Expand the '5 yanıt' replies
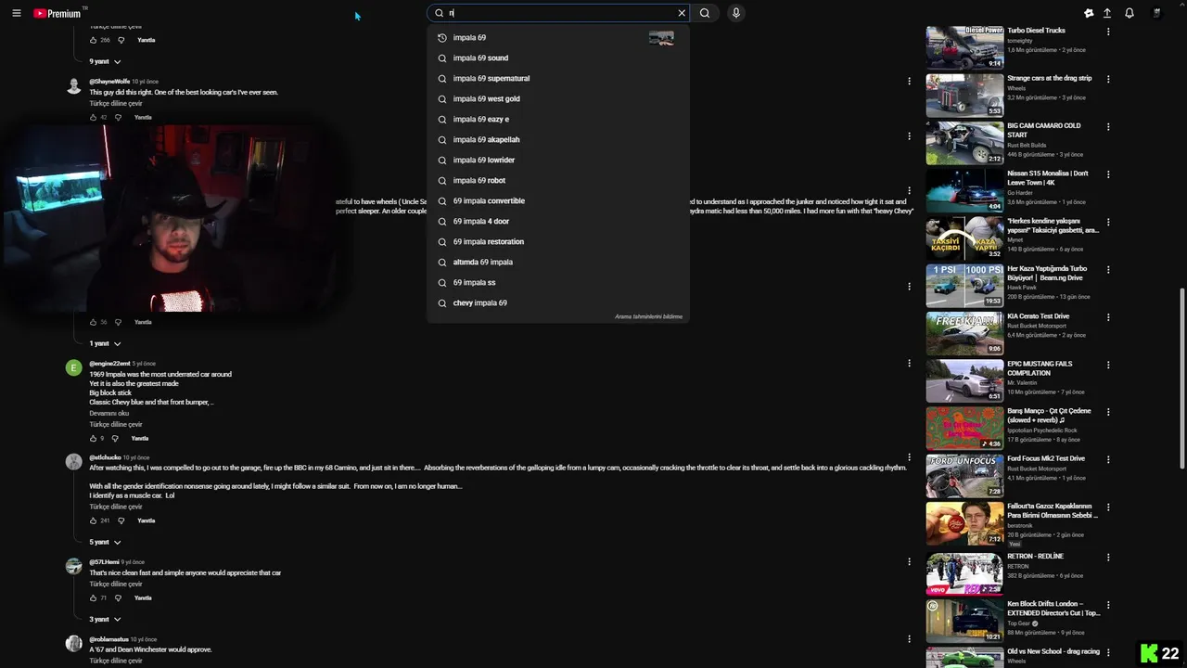Viewport: 1187px width, 668px height. tap(105, 542)
